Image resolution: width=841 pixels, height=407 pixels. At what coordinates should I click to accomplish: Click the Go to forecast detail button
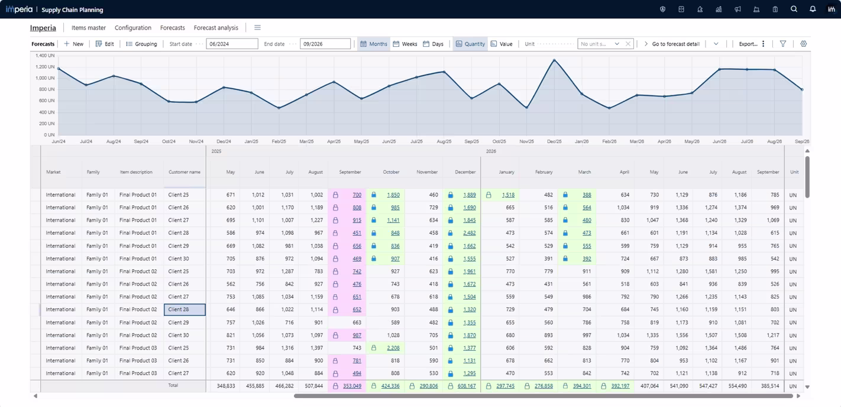coord(671,44)
